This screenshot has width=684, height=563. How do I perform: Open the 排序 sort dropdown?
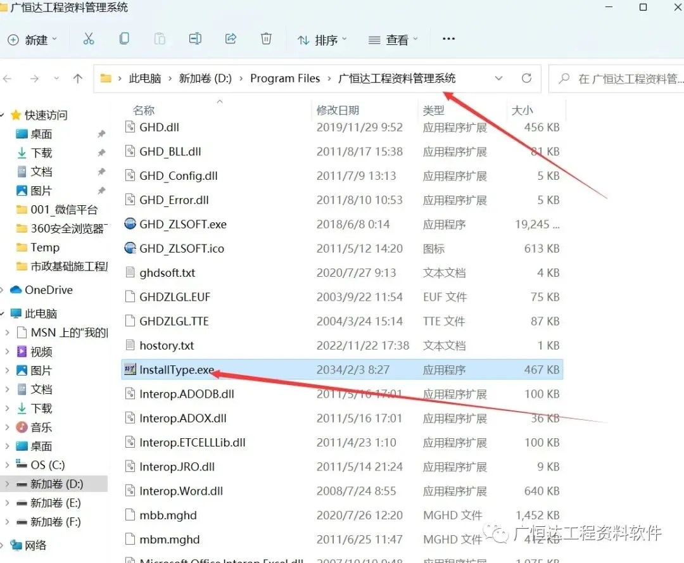[322, 40]
